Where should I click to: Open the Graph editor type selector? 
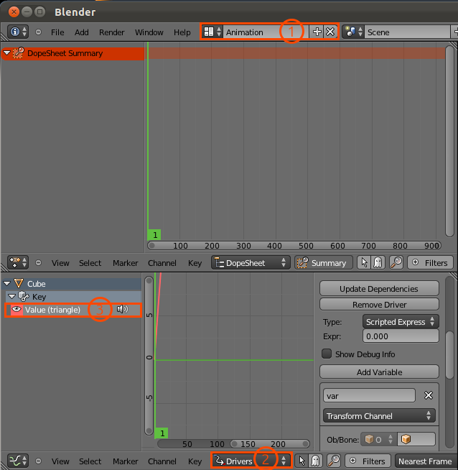pyautogui.click(x=18, y=461)
